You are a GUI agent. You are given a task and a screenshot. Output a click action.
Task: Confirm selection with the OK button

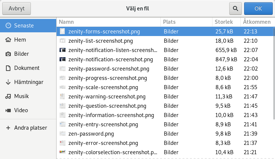[x=258, y=8]
